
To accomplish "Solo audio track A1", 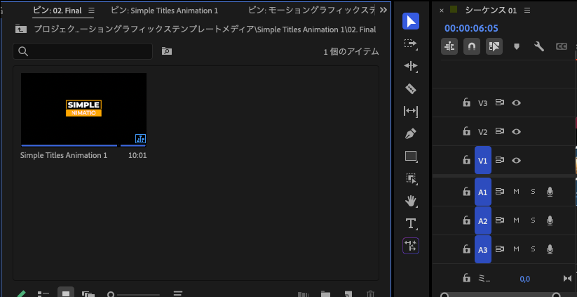I will pyautogui.click(x=533, y=192).
